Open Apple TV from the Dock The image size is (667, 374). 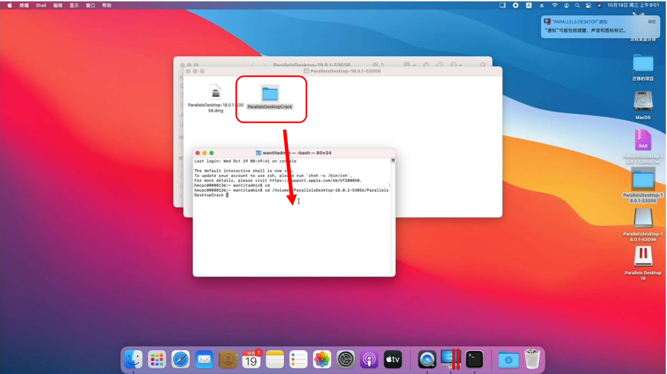[393, 359]
